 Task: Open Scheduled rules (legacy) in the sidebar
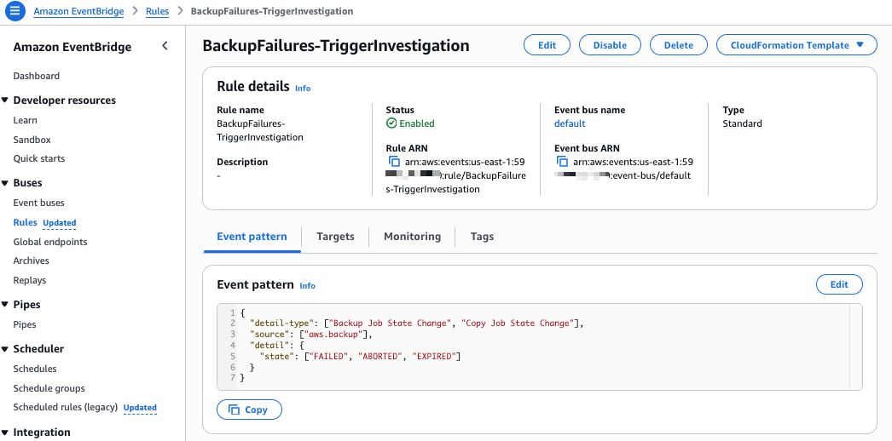click(x=66, y=407)
